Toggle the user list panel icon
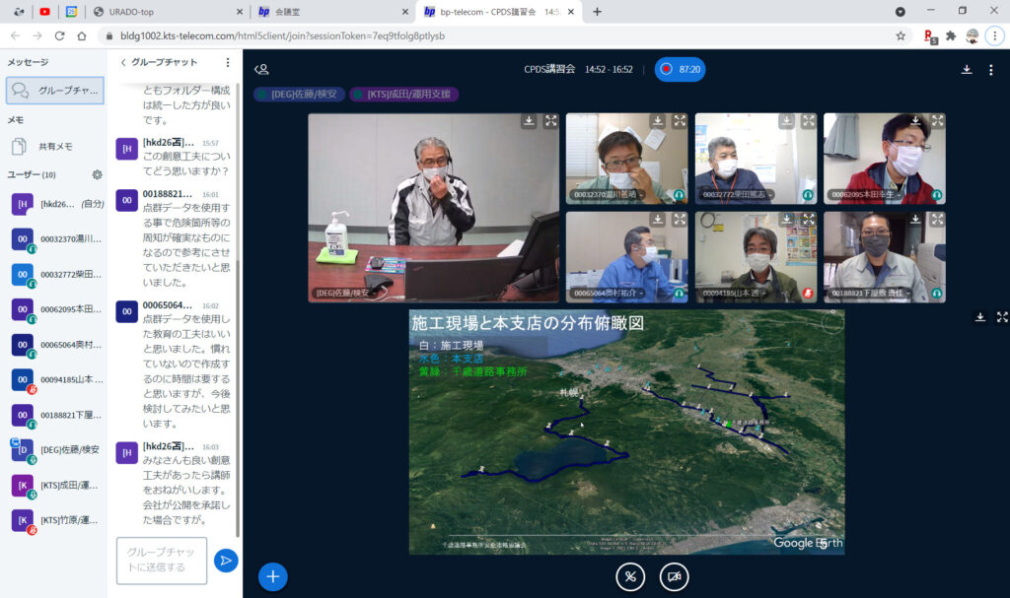The image size is (1010, 598). pyautogui.click(x=261, y=70)
